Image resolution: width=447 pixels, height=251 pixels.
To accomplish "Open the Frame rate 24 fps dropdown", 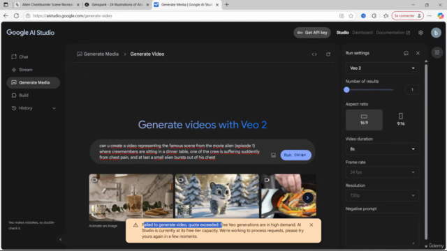I will coord(382,172).
